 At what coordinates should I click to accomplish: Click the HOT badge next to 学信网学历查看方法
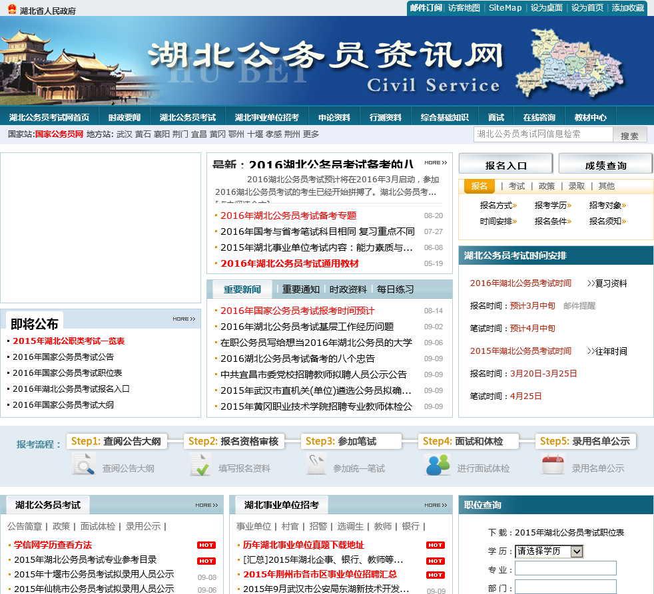click(206, 545)
